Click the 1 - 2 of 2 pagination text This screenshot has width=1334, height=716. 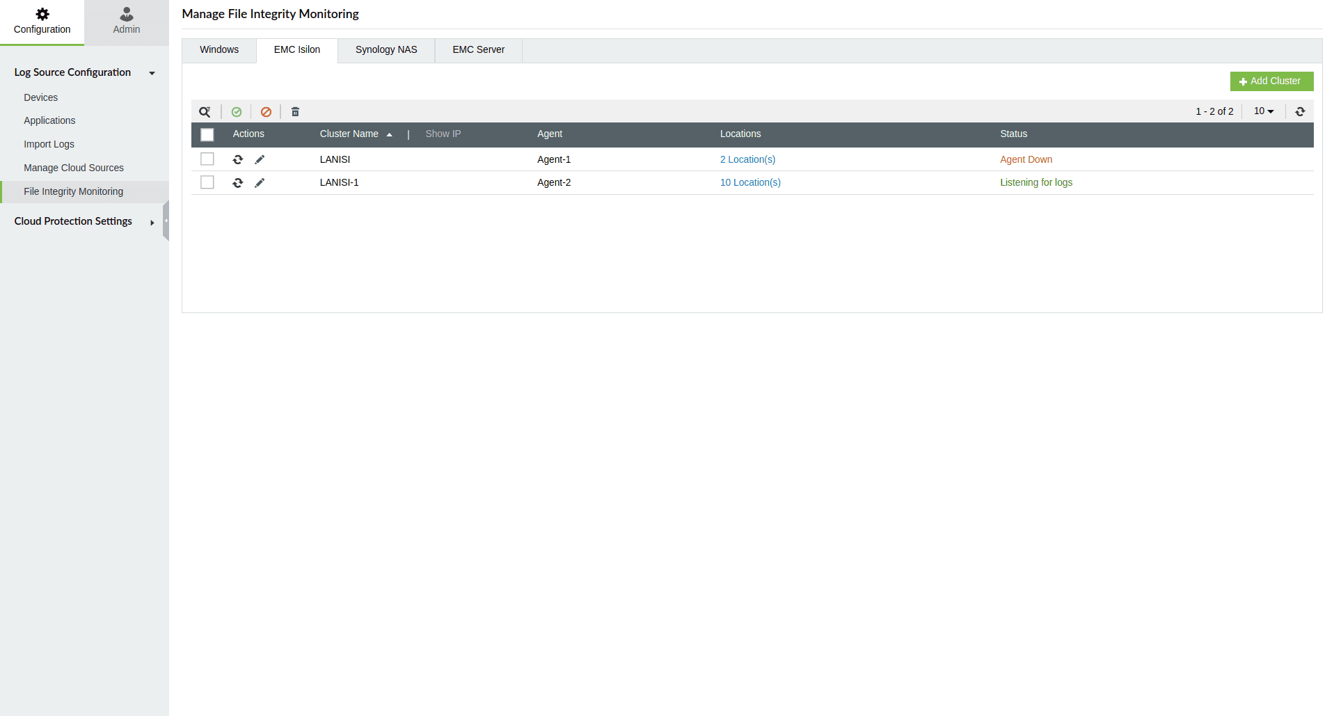[x=1214, y=111]
